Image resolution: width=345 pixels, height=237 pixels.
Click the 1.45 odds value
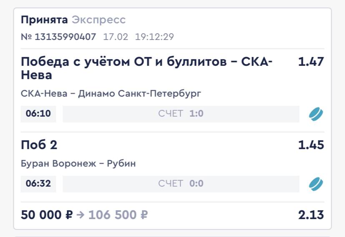(x=311, y=145)
